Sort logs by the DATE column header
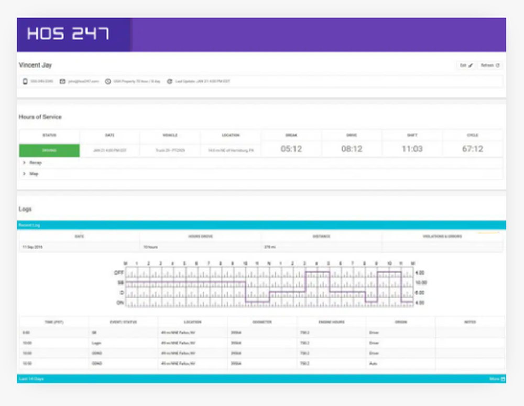 80,236
